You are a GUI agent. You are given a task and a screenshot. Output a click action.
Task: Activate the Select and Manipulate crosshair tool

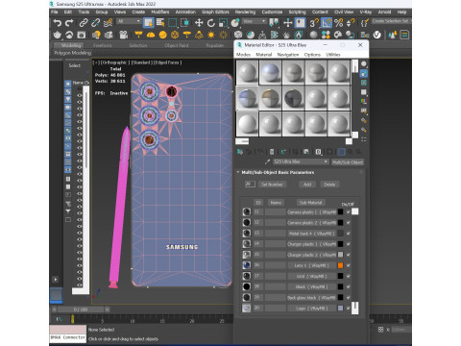pos(288,23)
